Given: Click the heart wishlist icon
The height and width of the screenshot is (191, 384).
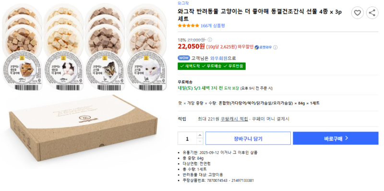Looking at the screenshot, I should point(357,13).
